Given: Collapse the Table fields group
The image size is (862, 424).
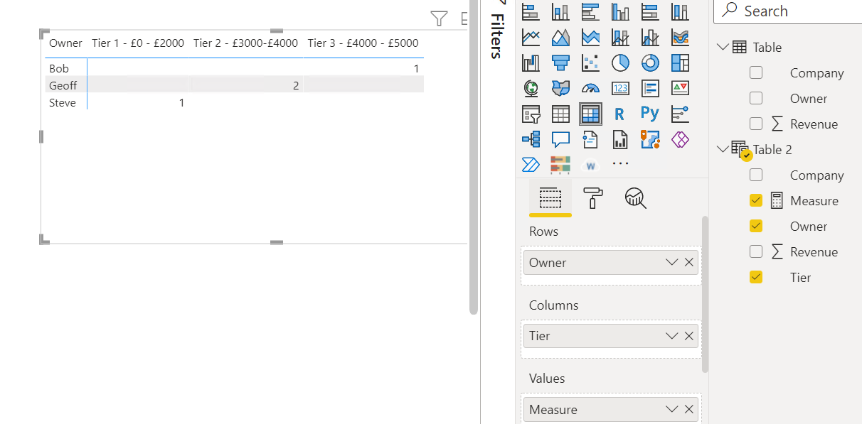Looking at the screenshot, I should [x=723, y=47].
